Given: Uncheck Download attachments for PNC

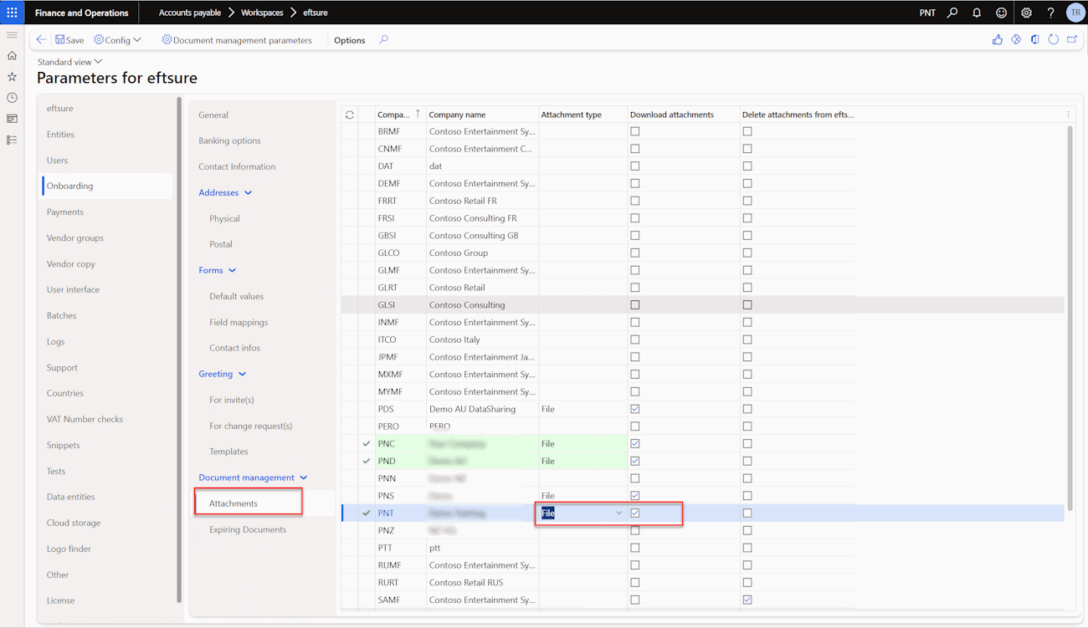Looking at the screenshot, I should 635,444.
